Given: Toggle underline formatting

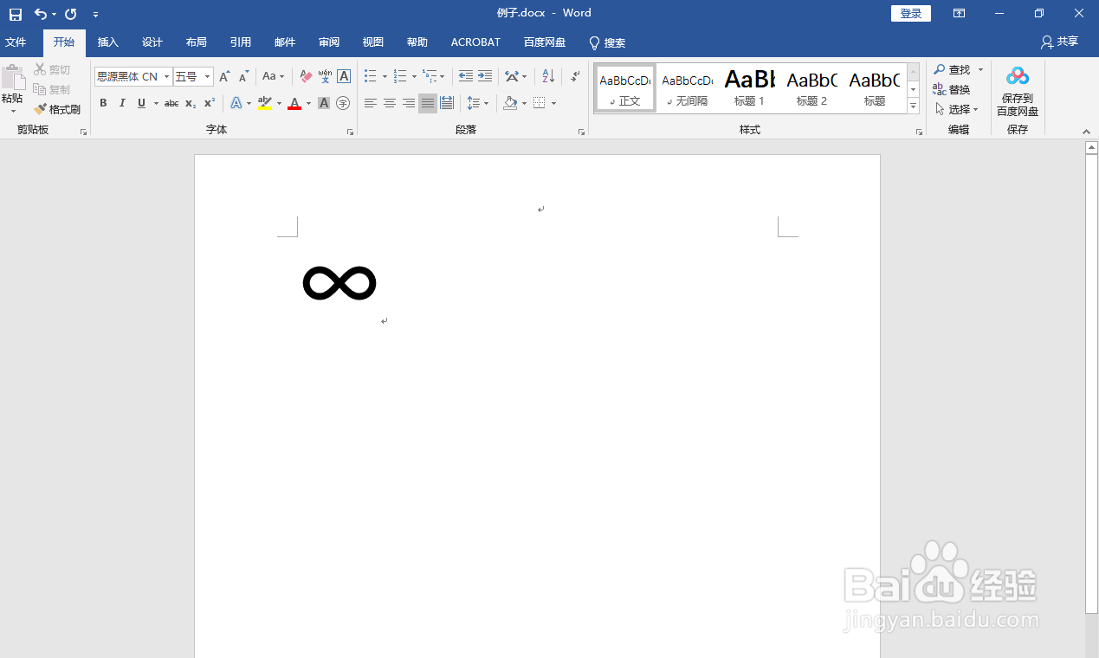Looking at the screenshot, I should click(x=141, y=103).
